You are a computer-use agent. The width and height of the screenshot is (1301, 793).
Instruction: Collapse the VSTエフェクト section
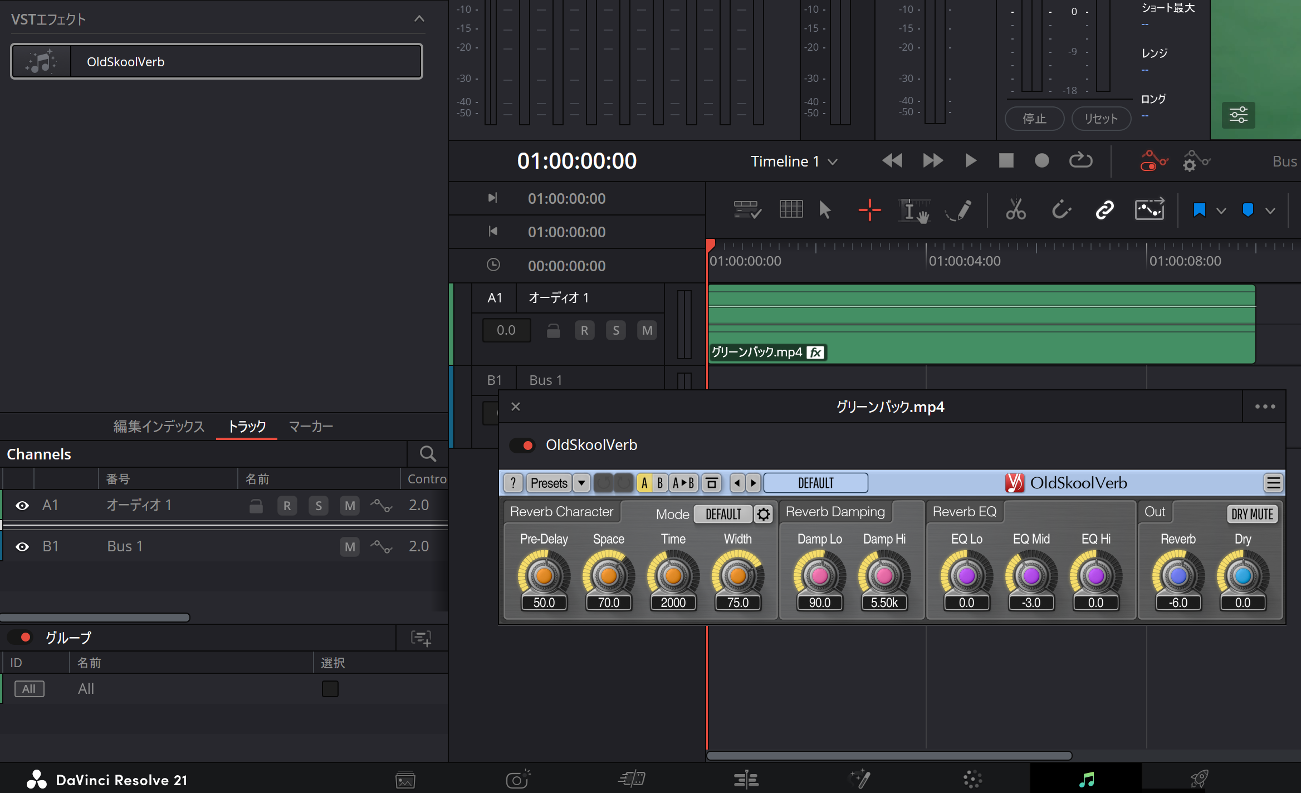coord(419,19)
